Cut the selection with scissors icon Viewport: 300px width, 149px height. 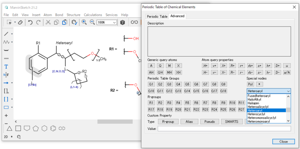point(48,22)
